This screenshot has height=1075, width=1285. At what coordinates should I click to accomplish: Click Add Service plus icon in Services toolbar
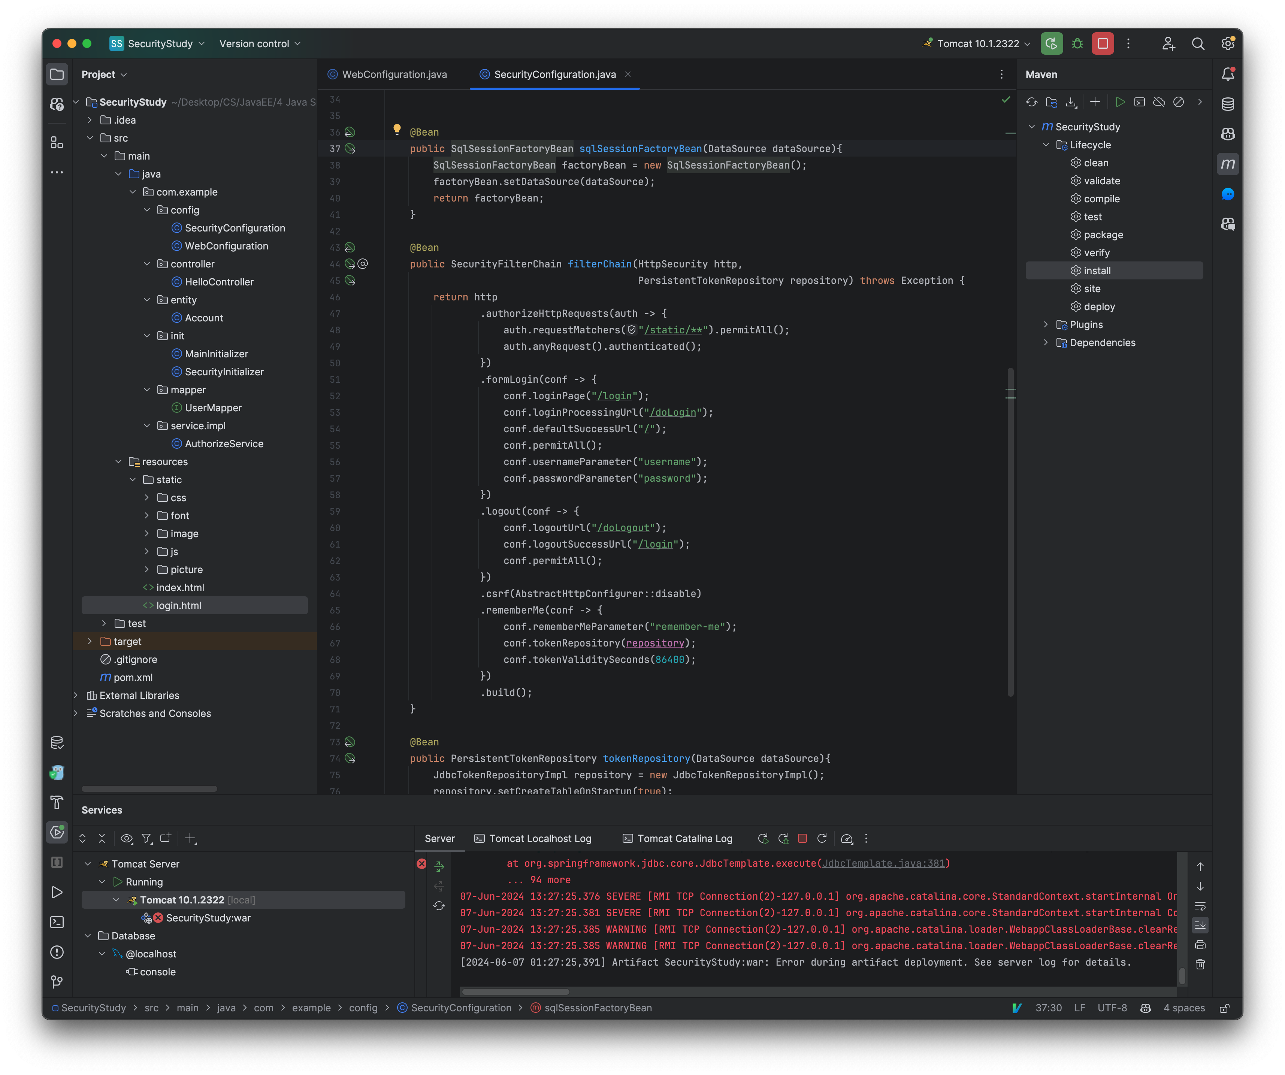pyautogui.click(x=191, y=838)
